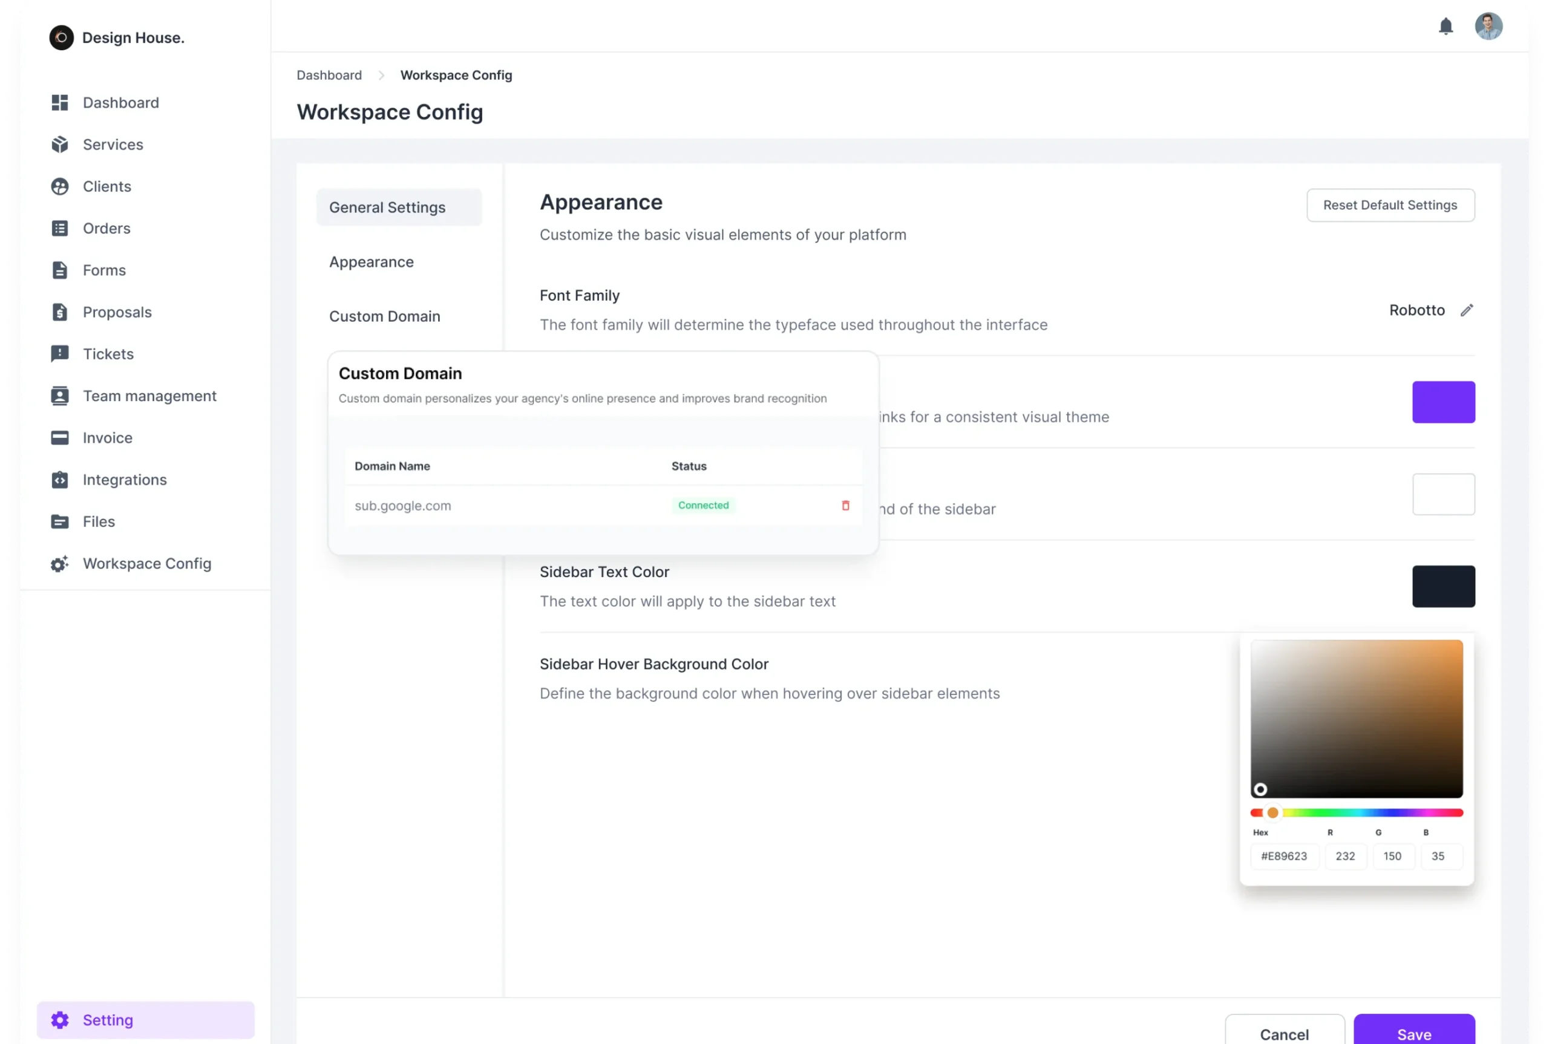Click the Dashboard grid icon in sidebar
1549x1044 pixels.
click(x=60, y=103)
